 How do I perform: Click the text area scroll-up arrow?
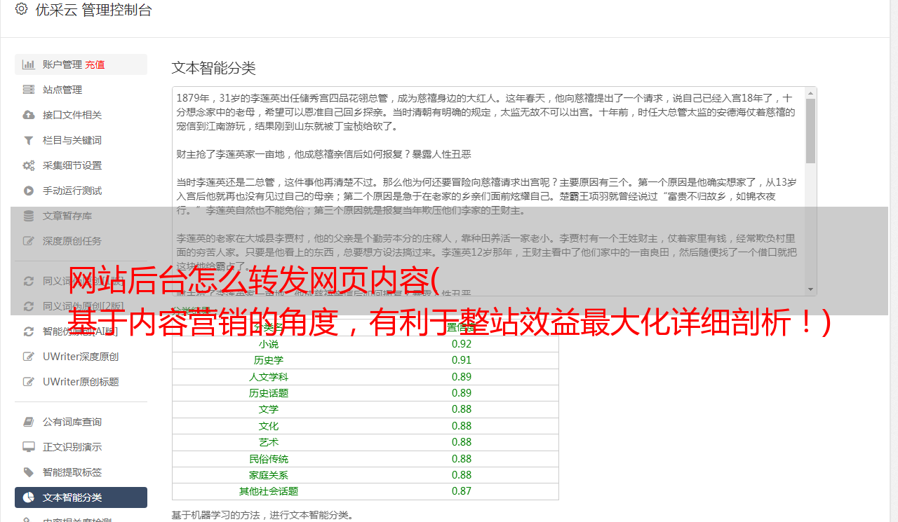pos(810,92)
